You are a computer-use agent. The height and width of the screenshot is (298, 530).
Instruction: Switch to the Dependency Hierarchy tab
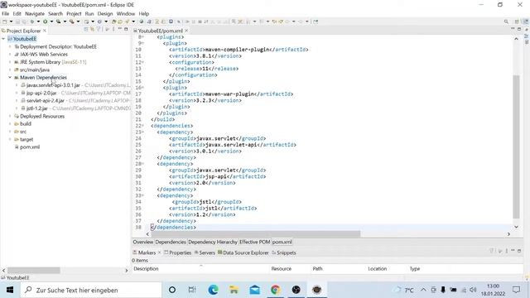click(213, 242)
